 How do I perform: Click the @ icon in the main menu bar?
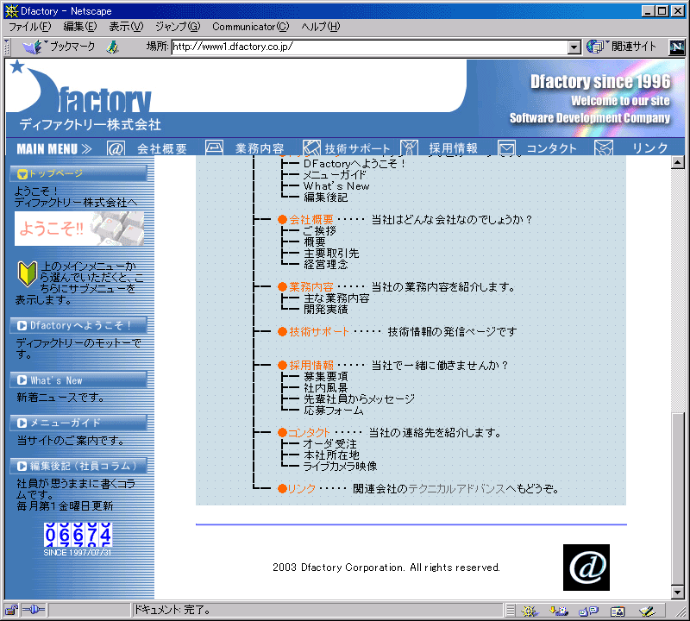tap(116, 148)
